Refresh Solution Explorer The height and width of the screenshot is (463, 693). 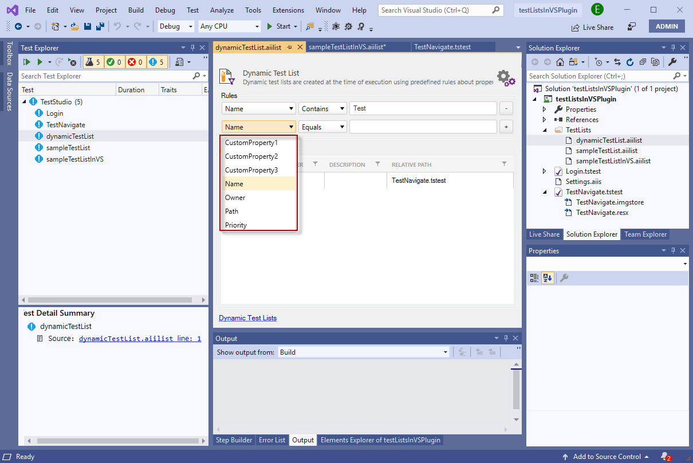click(630, 62)
